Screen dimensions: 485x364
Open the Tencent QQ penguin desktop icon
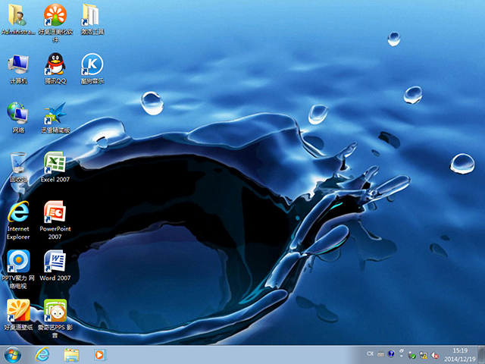click(55, 64)
